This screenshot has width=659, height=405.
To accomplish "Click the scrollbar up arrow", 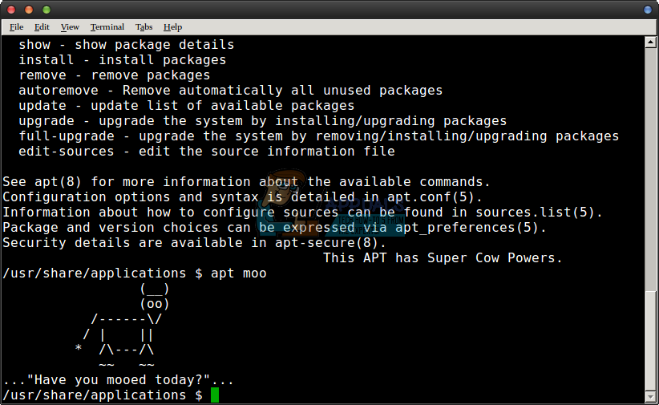I will click(x=651, y=42).
